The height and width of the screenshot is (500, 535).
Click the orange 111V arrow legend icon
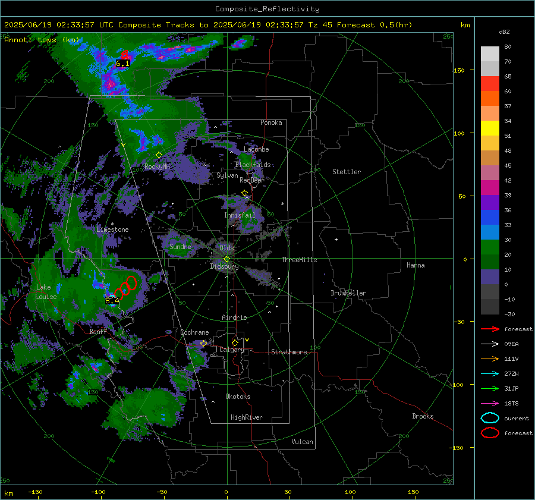pyautogui.click(x=490, y=359)
